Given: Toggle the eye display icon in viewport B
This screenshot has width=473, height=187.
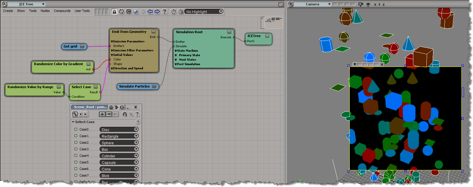Looking at the screenshot, I should coord(368,4).
